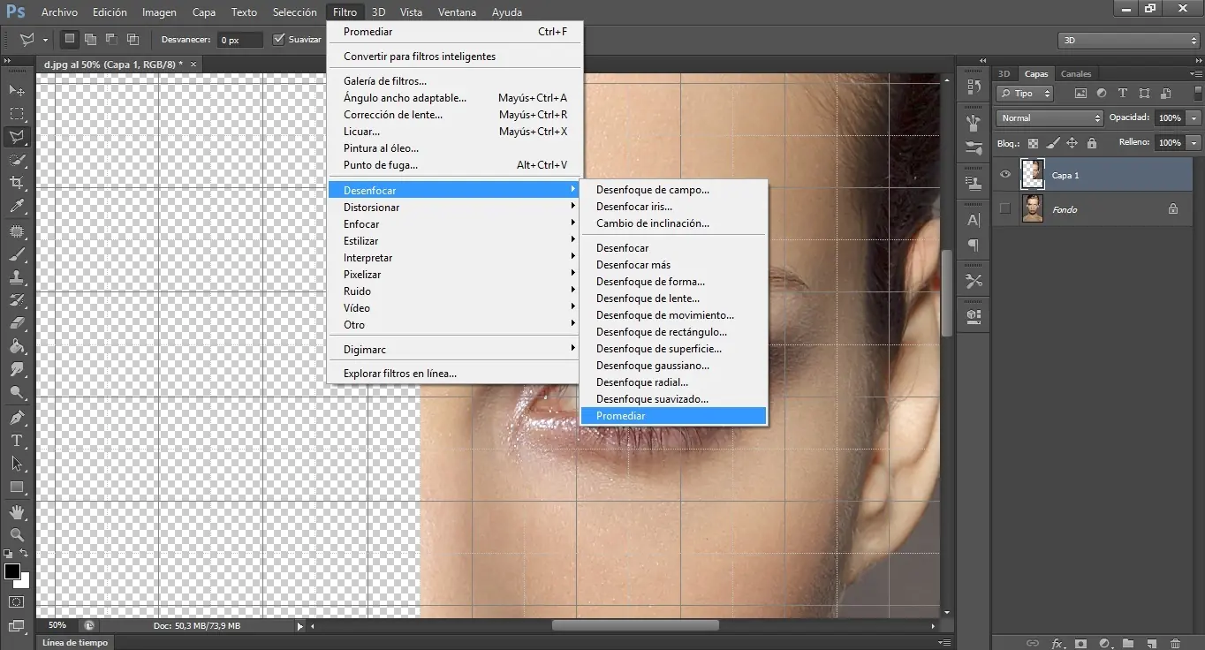Screen dimensions: 1205x650
Task: Select the Eraser tool
Action: point(18,324)
